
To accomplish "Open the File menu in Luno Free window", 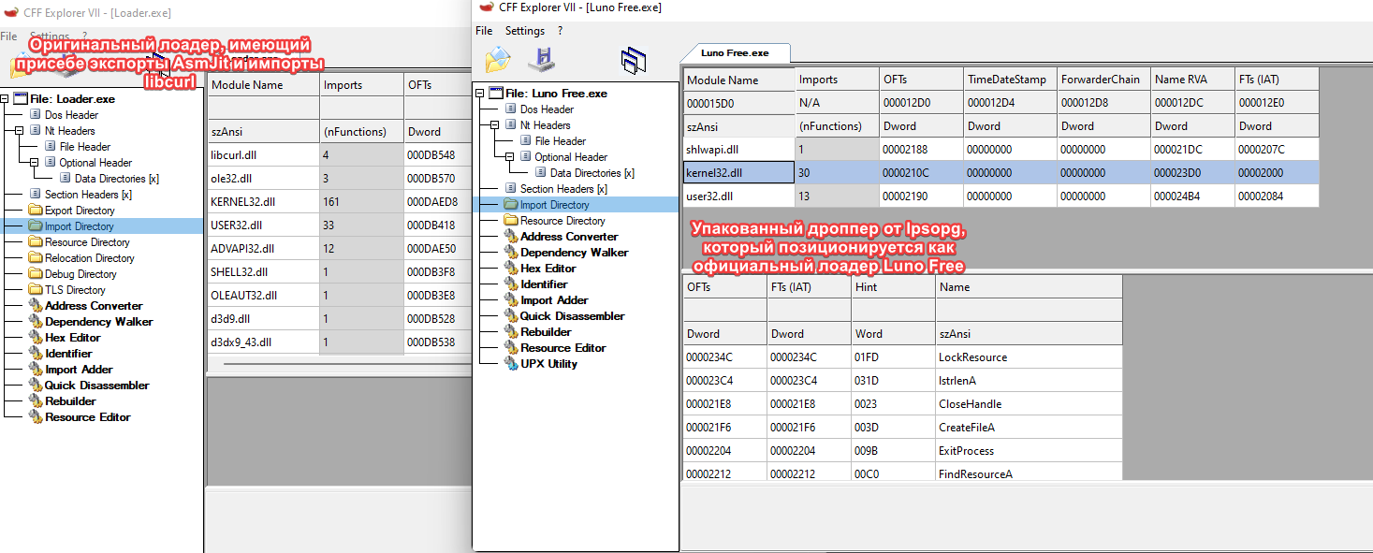I will tap(484, 31).
